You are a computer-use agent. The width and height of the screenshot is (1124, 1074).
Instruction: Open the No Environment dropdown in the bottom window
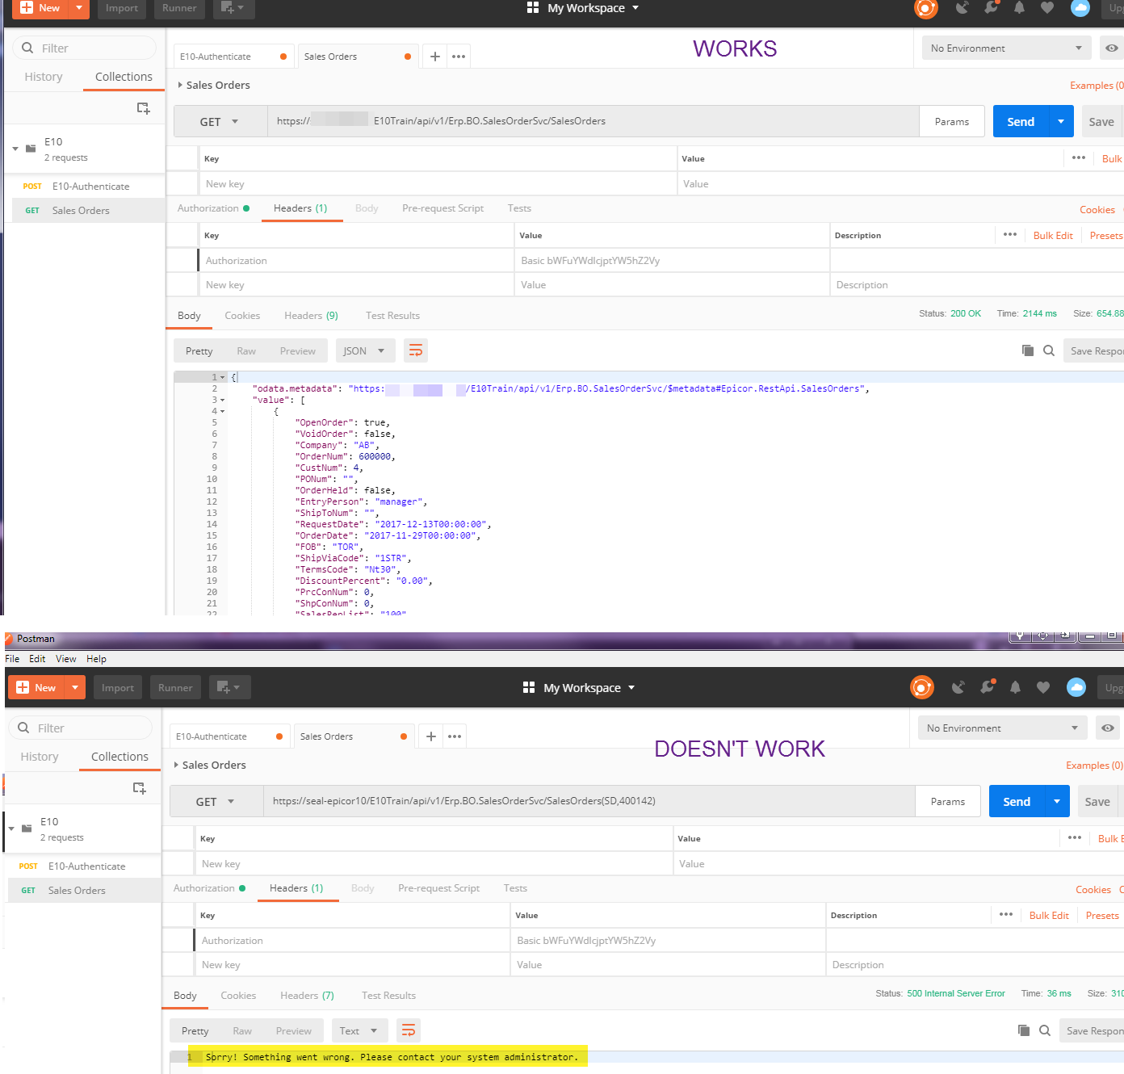pyautogui.click(x=1002, y=728)
